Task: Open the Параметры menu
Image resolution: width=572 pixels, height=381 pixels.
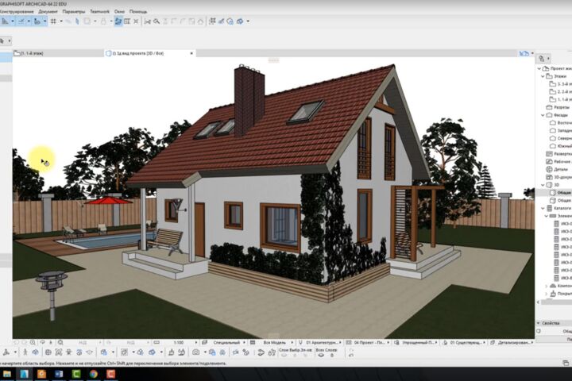Action: tap(74, 12)
